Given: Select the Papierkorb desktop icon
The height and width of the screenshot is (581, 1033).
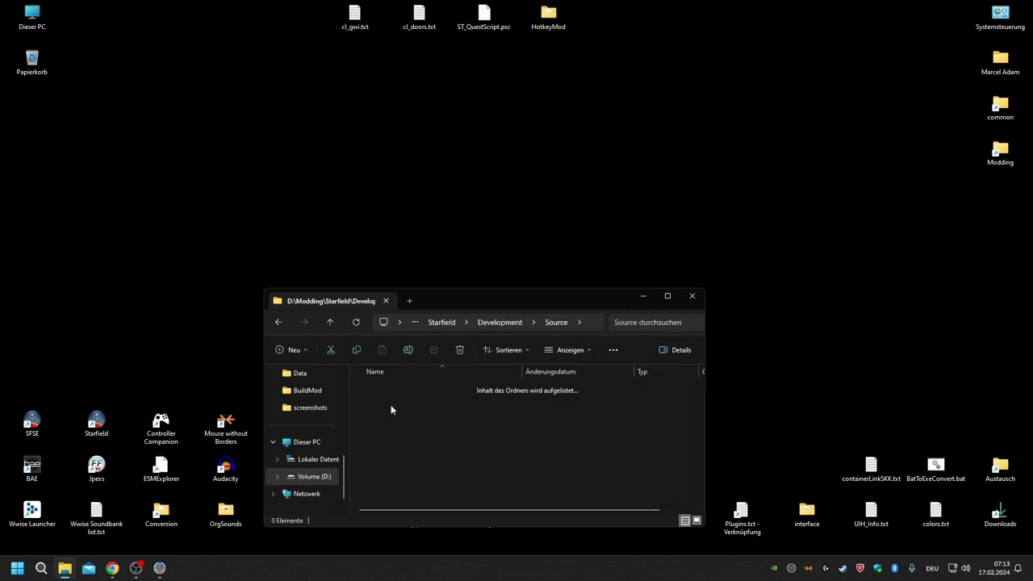Looking at the screenshot, I should tap(32, 63).
